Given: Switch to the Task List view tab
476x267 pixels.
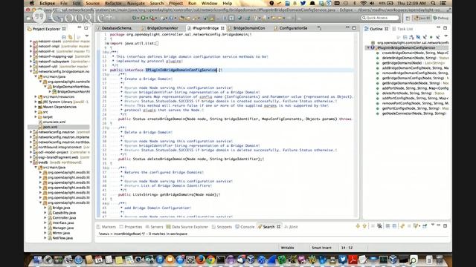Looking at the screenshot, I should (402, 29).
